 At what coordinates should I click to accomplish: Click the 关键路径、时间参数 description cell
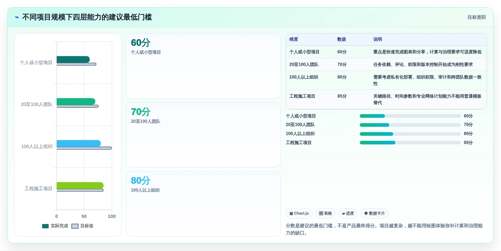tap(427, 99)
